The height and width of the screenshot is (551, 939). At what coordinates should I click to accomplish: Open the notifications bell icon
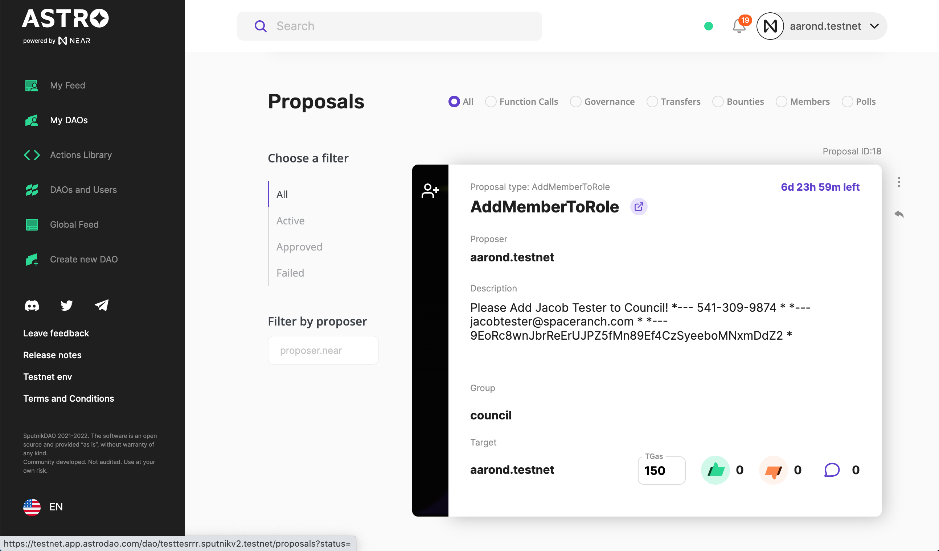click(739, 26)
